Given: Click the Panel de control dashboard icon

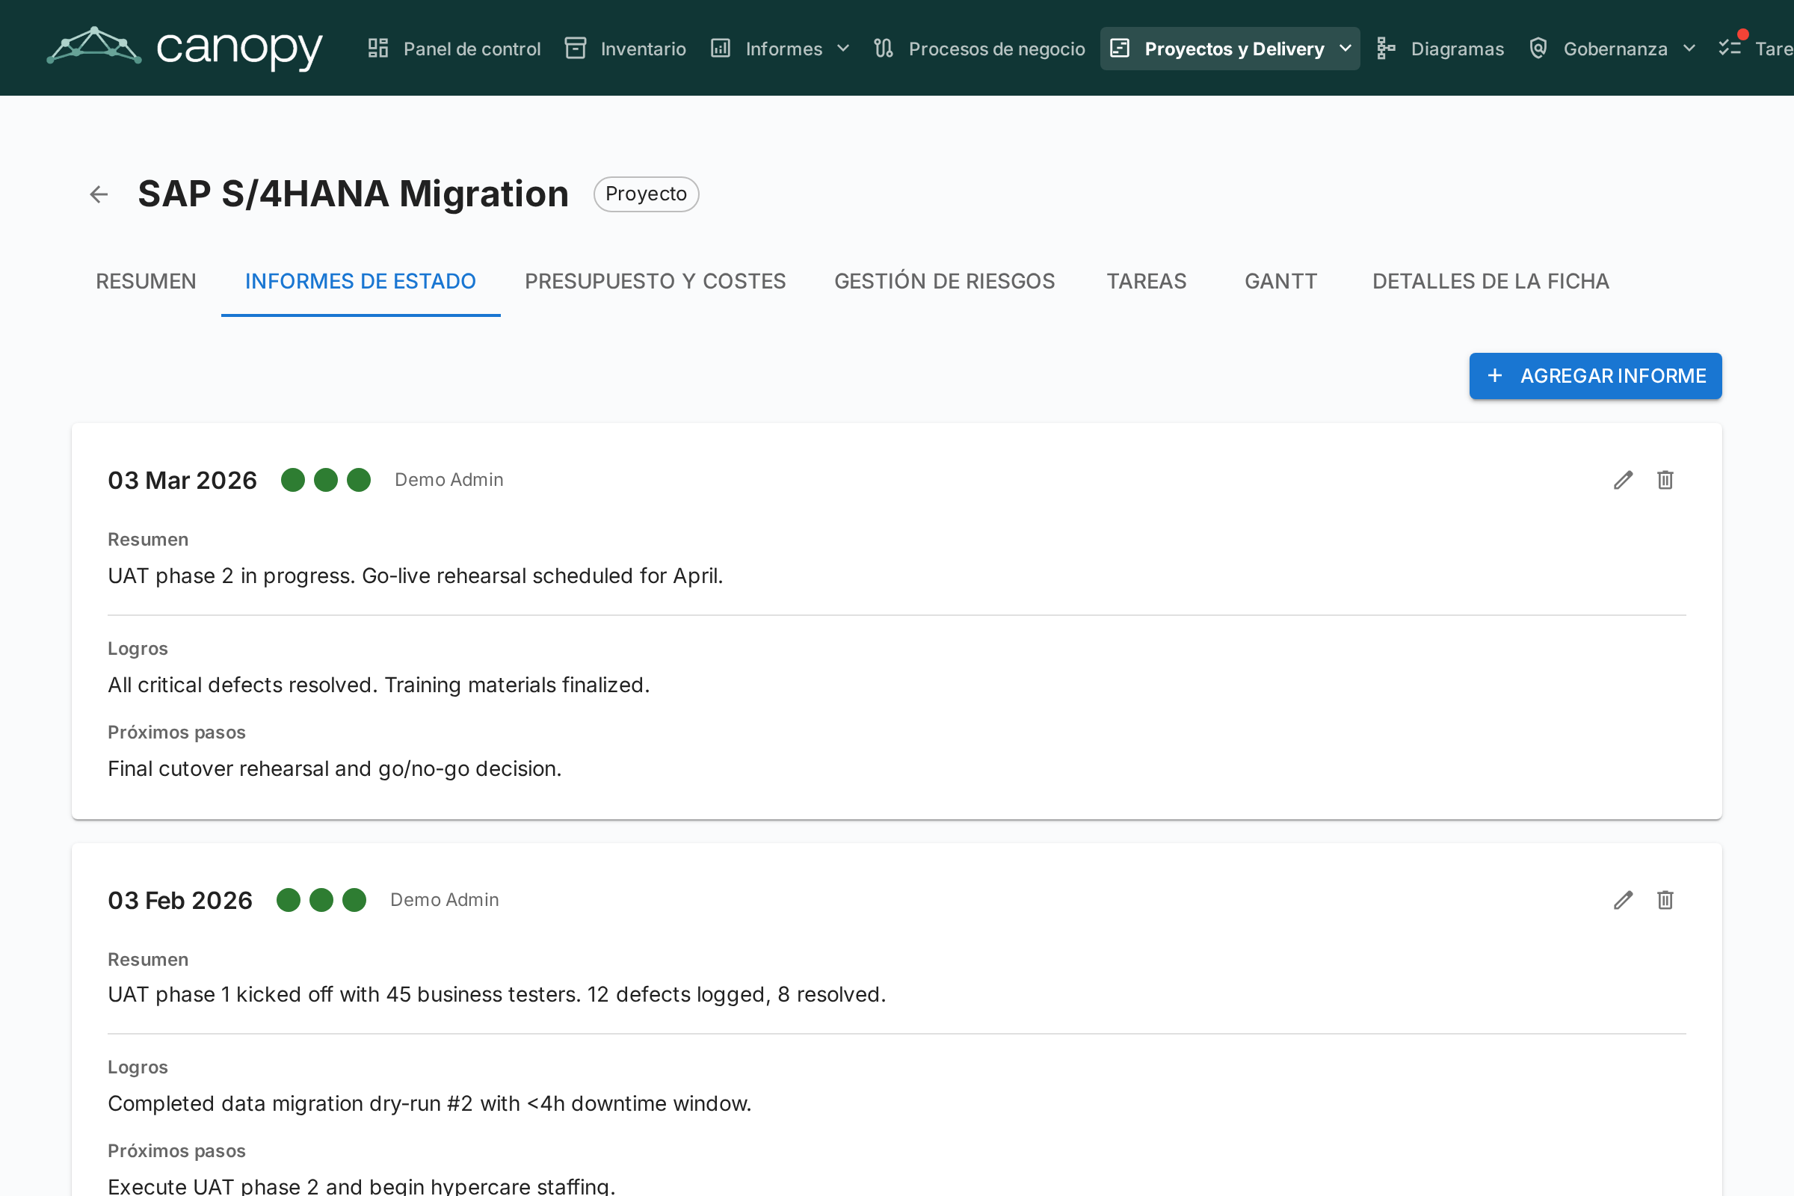Looking at the screenshot, I should pos(378,49).
